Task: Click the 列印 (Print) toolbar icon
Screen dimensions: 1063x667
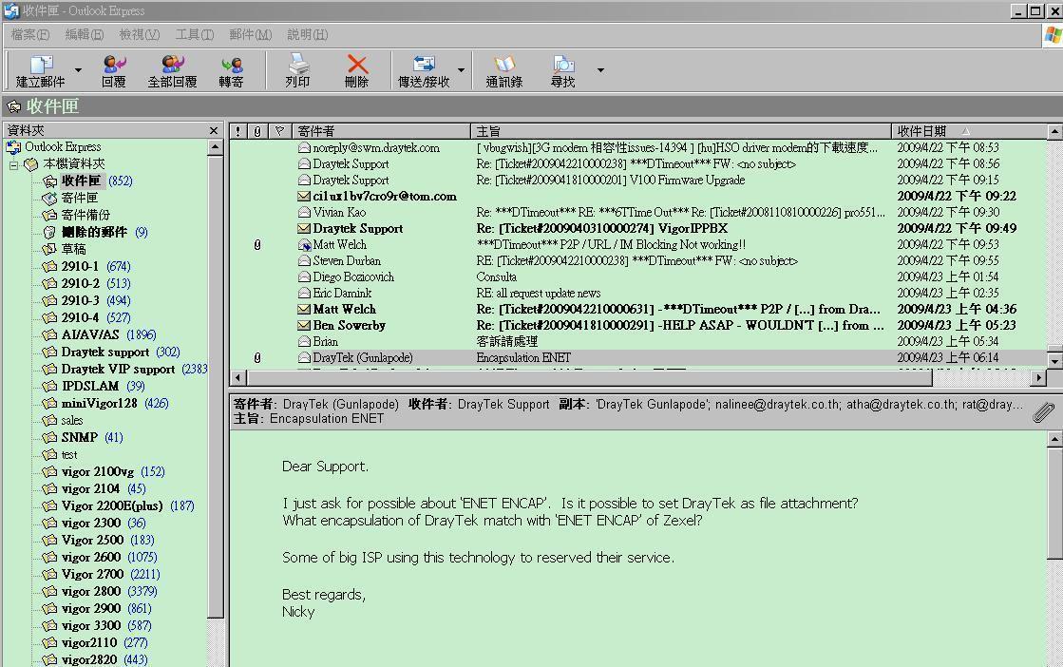Action: coord(297,71)
